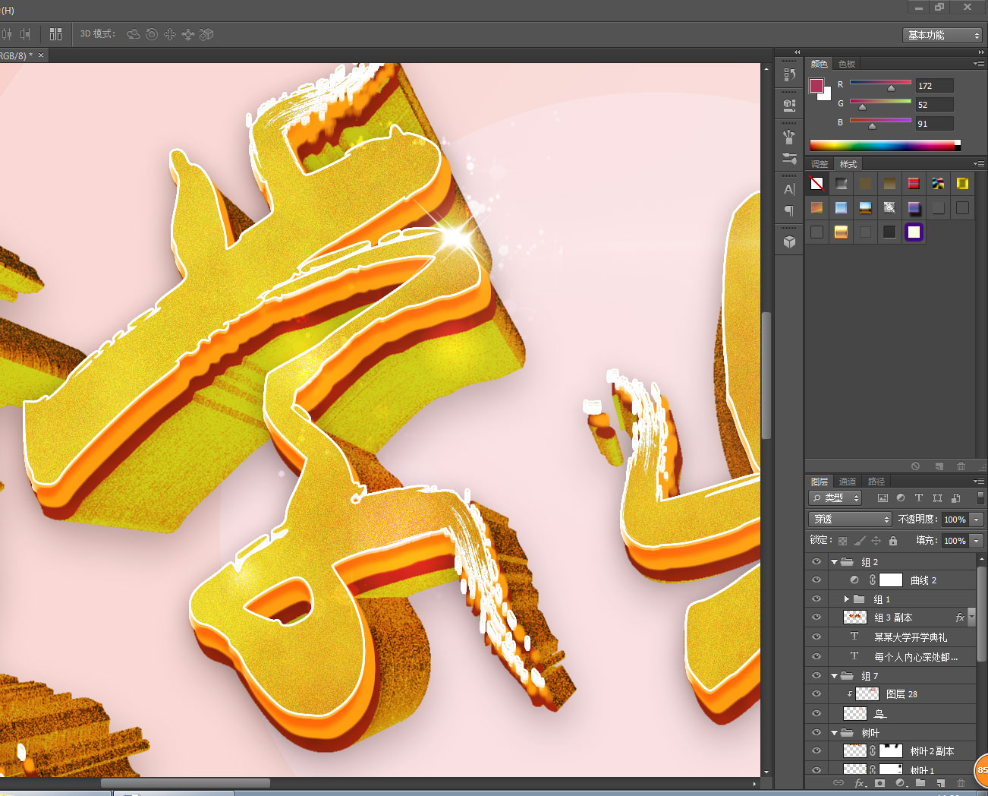Open the Color panel flyout menu
The image size is (988, 796).
pyautogui.click(x=979, y=64)
